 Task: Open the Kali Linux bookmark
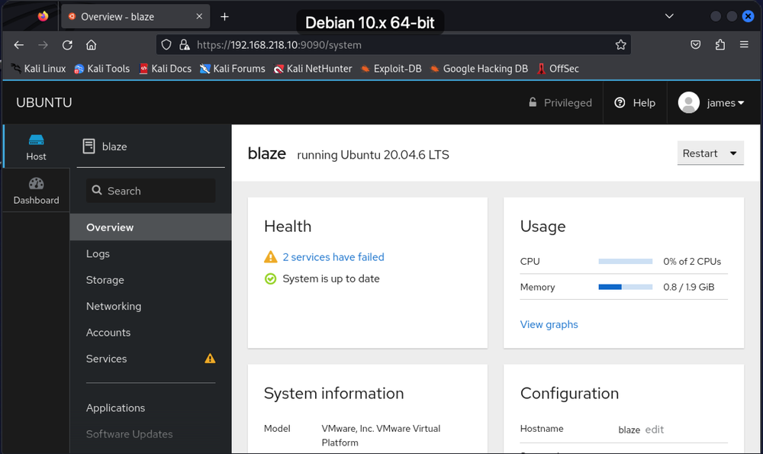click(x=38, y=69)
